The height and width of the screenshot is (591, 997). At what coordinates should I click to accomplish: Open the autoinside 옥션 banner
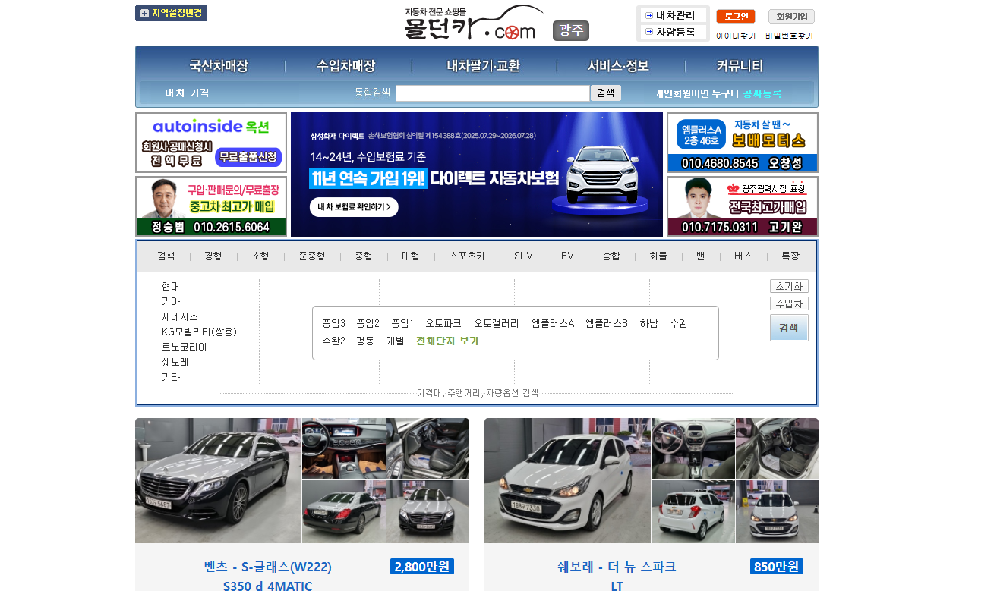[211, 143]
